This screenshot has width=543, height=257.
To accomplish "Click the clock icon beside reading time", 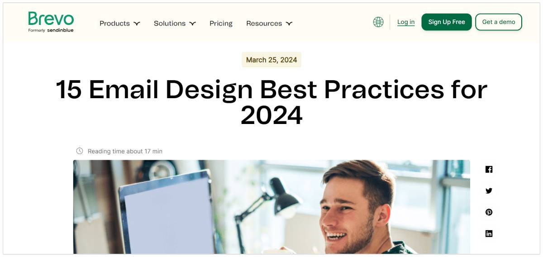I will (80, 151).
